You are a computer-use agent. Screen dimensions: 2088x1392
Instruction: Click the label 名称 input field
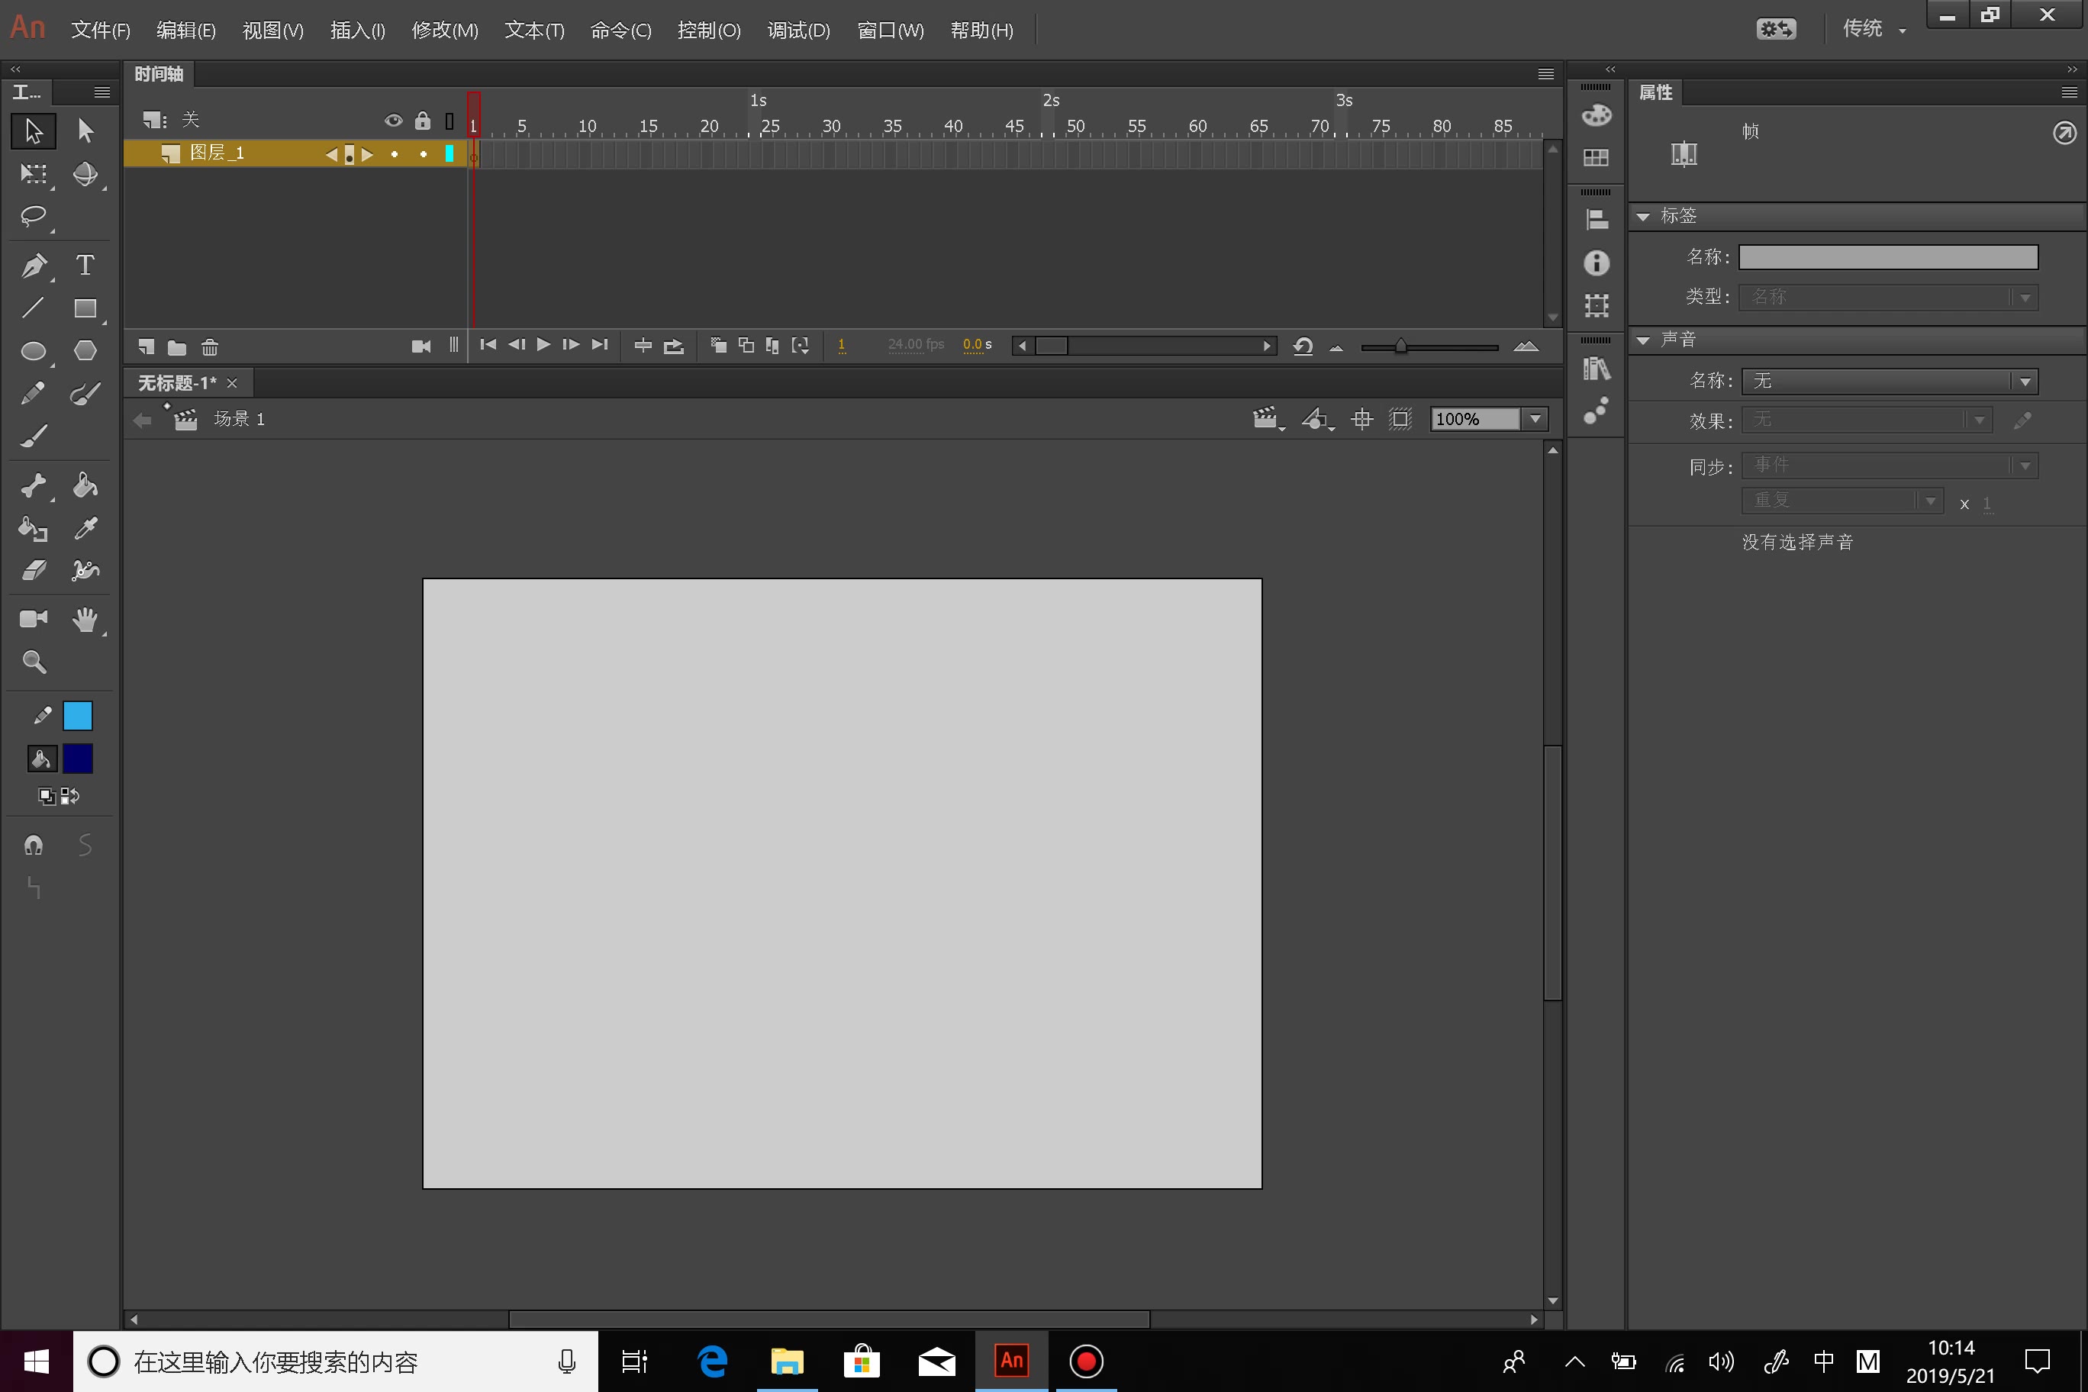[x=1887, y=257]
